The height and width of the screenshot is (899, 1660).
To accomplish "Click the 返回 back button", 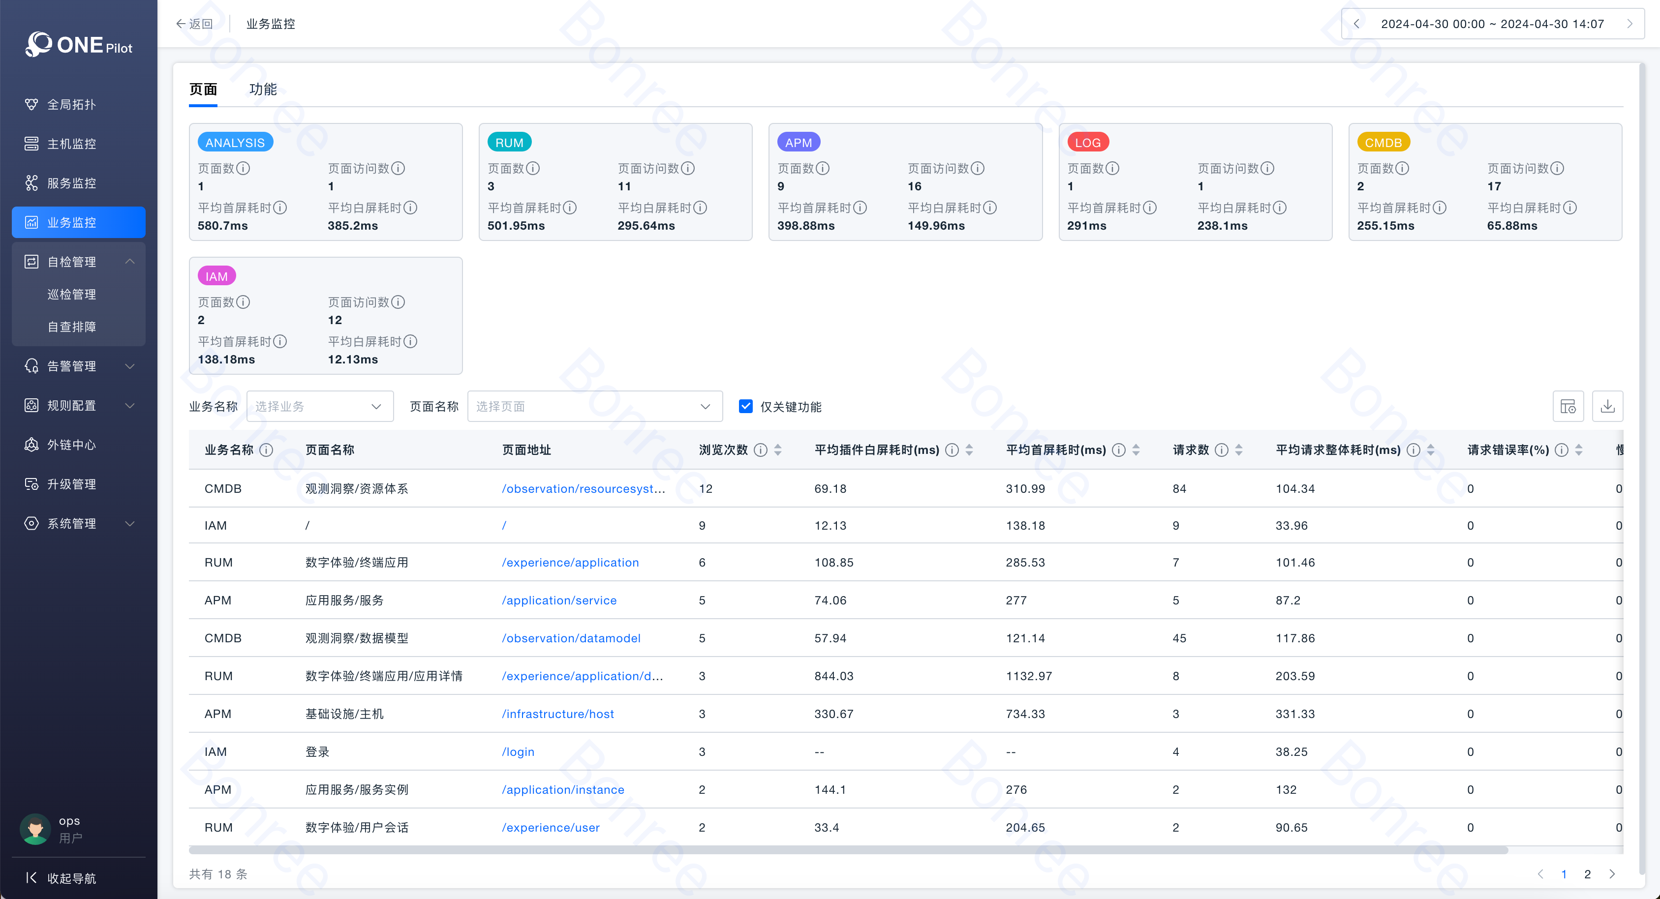I will [194, 24].
